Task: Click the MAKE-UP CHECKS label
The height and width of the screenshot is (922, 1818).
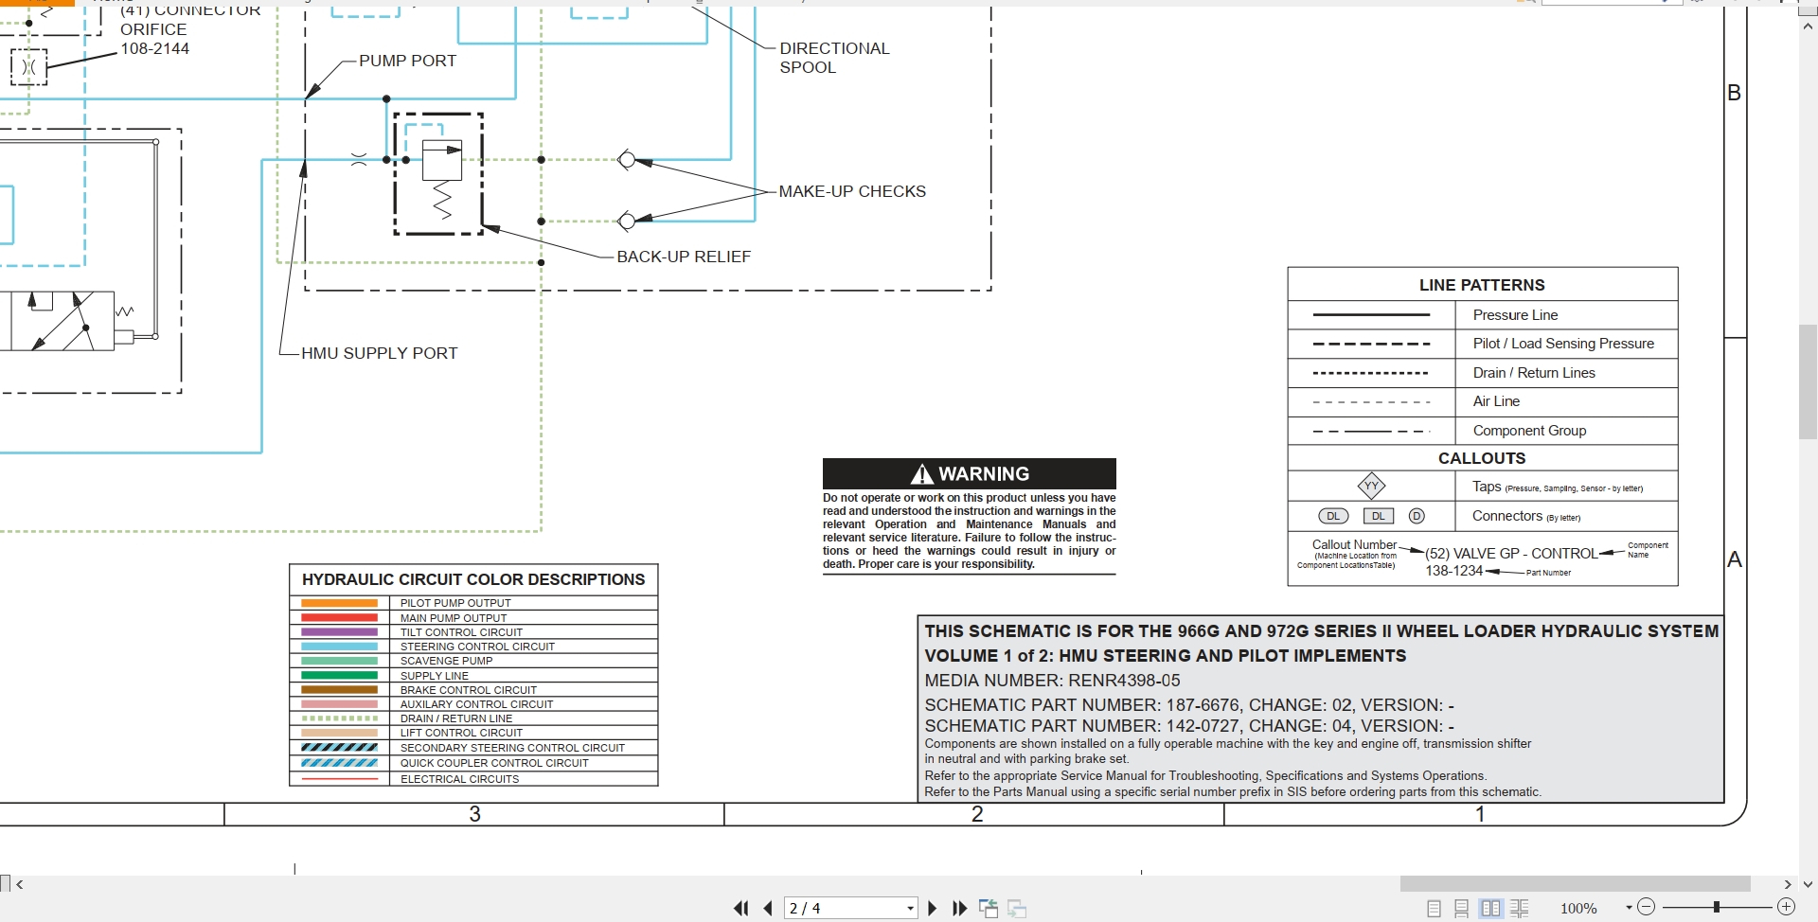Action: [x=852, y=191]
